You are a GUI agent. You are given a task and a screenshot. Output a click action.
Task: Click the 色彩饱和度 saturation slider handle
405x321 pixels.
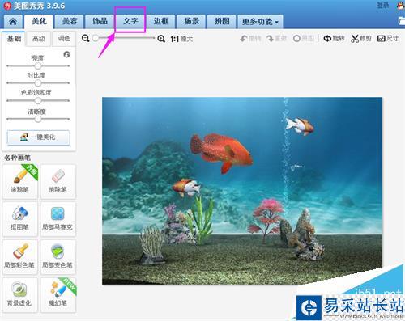(x=38, y=101)
